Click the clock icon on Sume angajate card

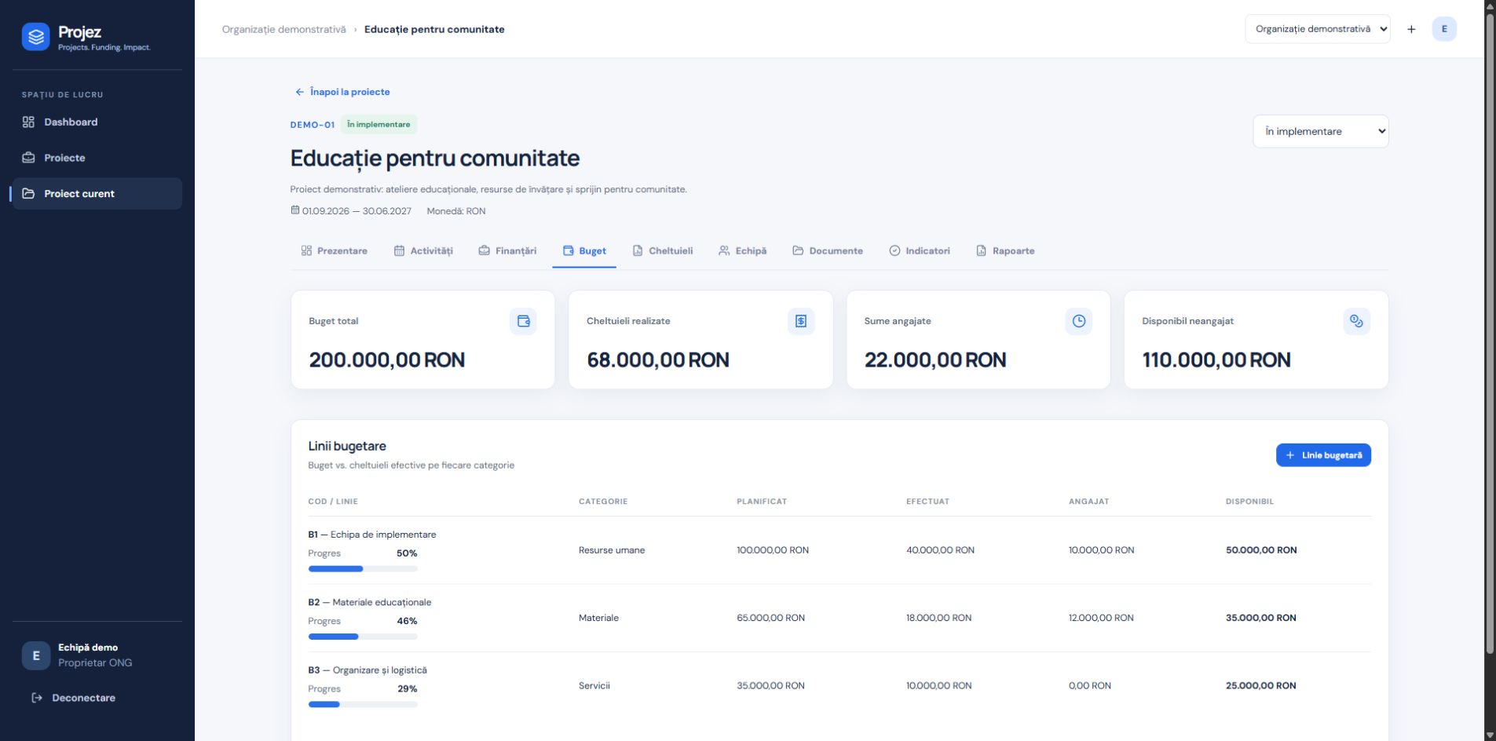1079,321
